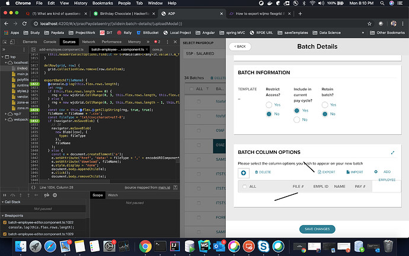Click the ADD EMPLOYEE button

point(385,175)
